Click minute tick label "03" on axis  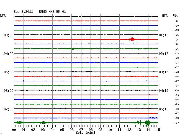[43, 130]
